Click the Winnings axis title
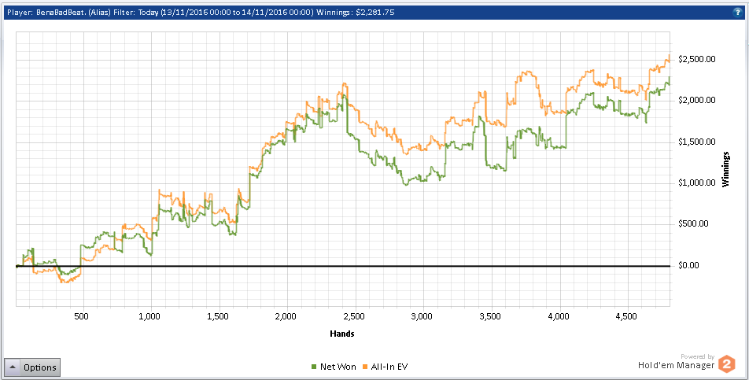 tap(726, 169)
